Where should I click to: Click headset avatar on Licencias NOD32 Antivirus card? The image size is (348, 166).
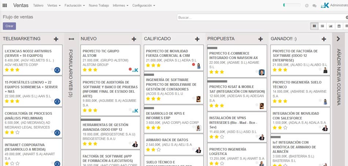click(x=57, y=70)
